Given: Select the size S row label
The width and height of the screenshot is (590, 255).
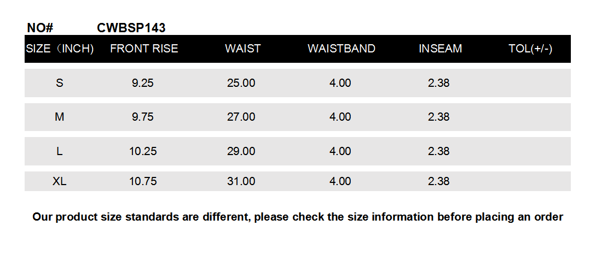Looking at the screenshot, I should [x=60, y=83].
